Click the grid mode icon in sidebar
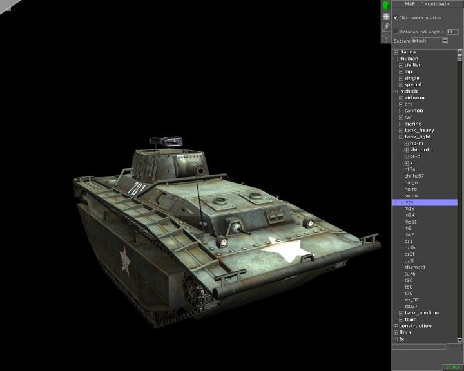This screenshot has width=464, height=371. (x=386, y=16)
